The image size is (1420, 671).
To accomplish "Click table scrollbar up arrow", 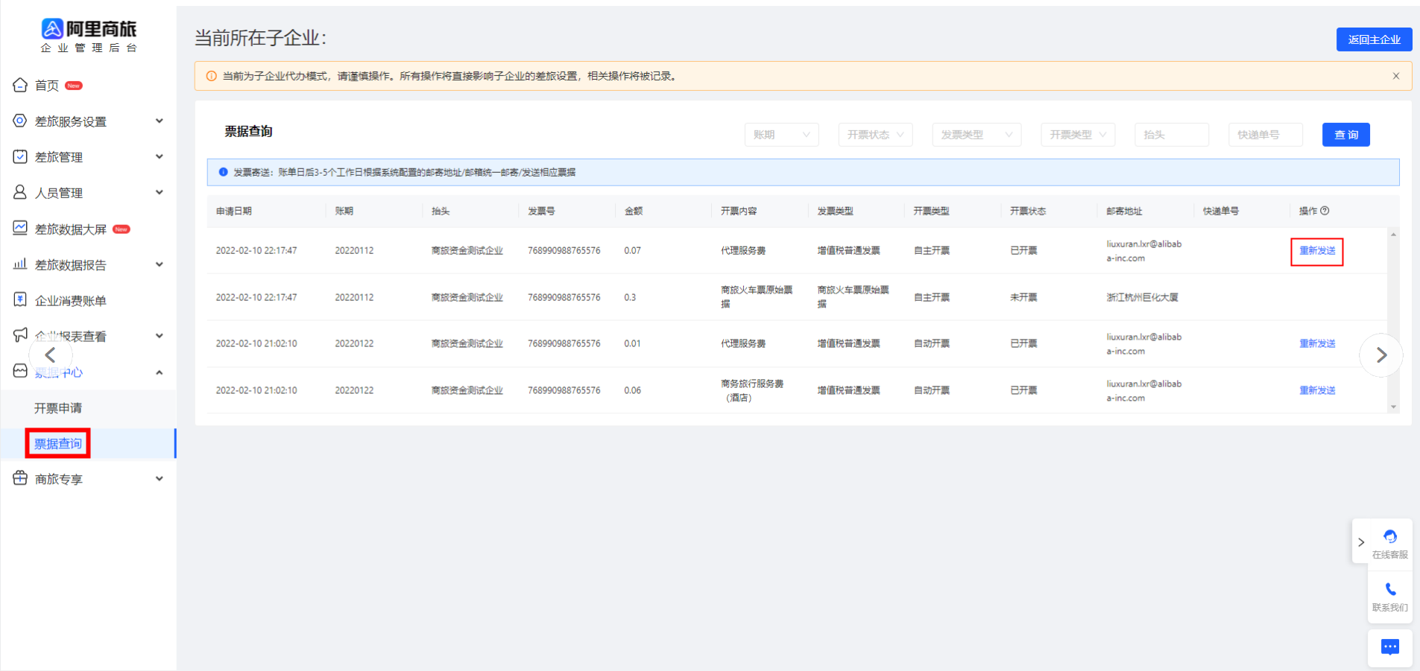I will pos(1393,235).
